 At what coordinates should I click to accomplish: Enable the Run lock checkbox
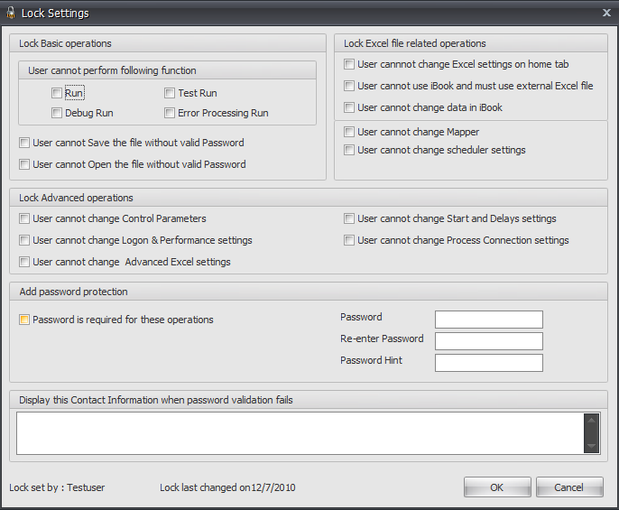pos(57,93)
